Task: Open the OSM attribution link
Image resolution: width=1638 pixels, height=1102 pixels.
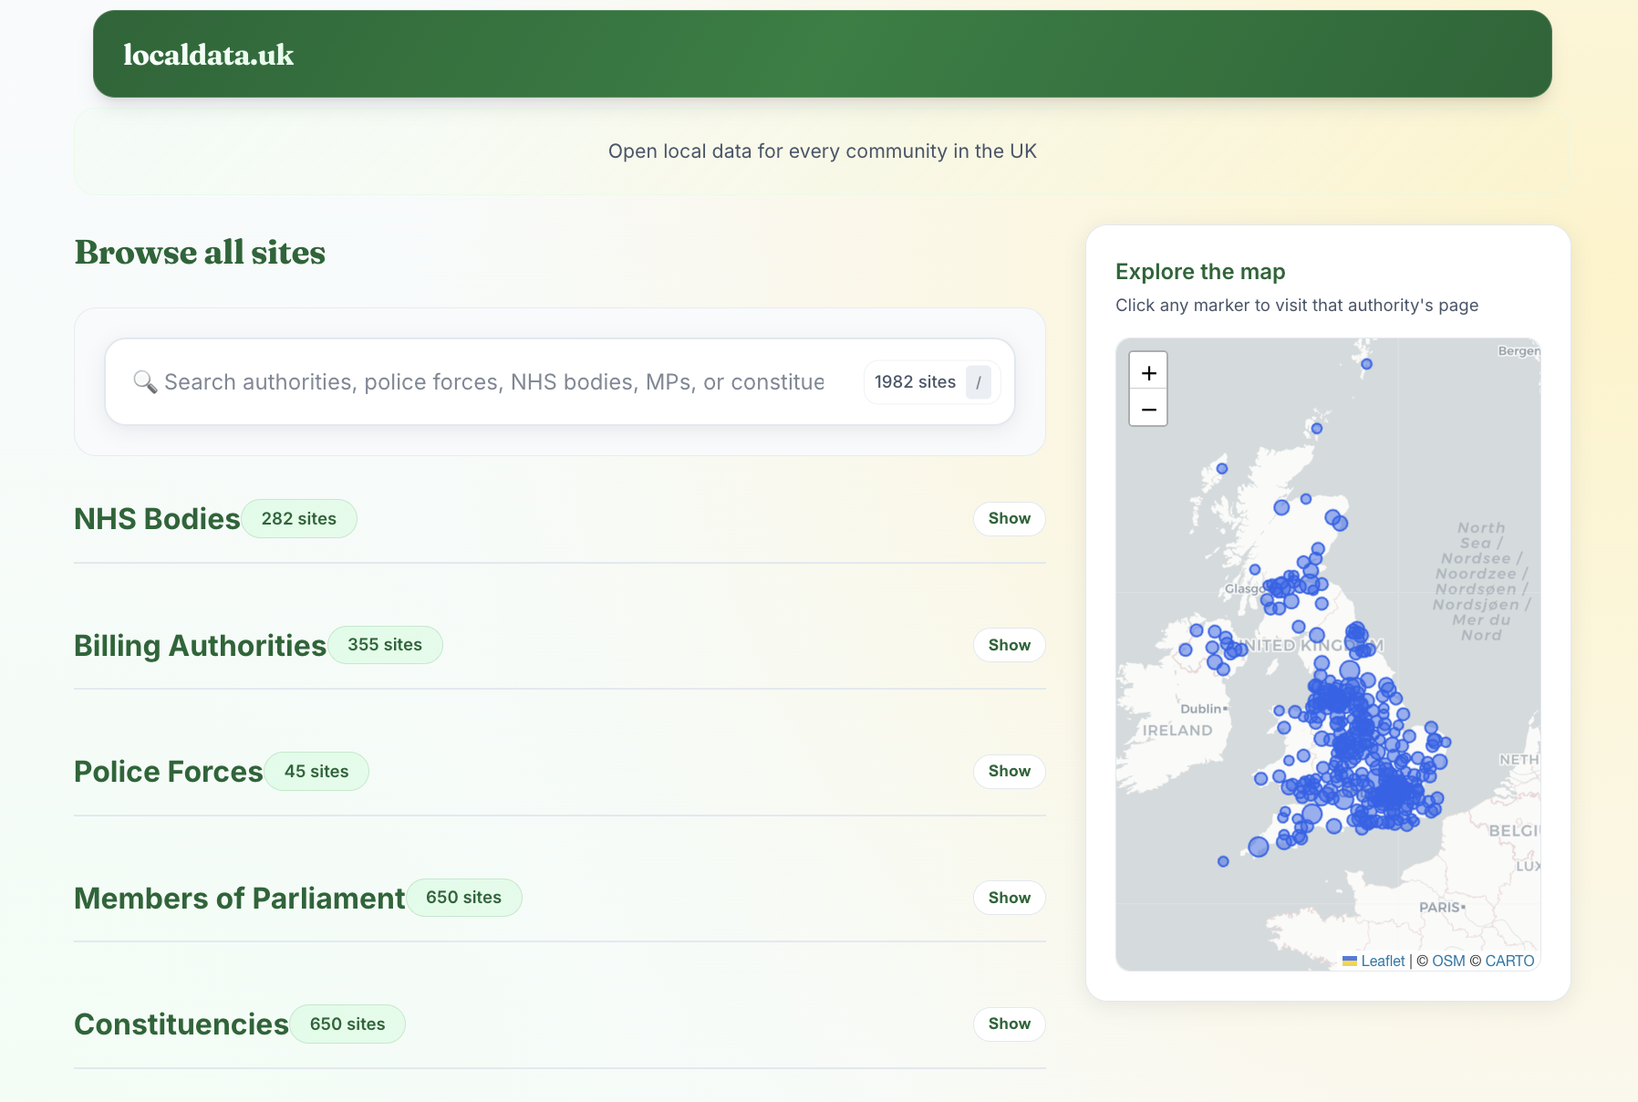Action: 1446,960
